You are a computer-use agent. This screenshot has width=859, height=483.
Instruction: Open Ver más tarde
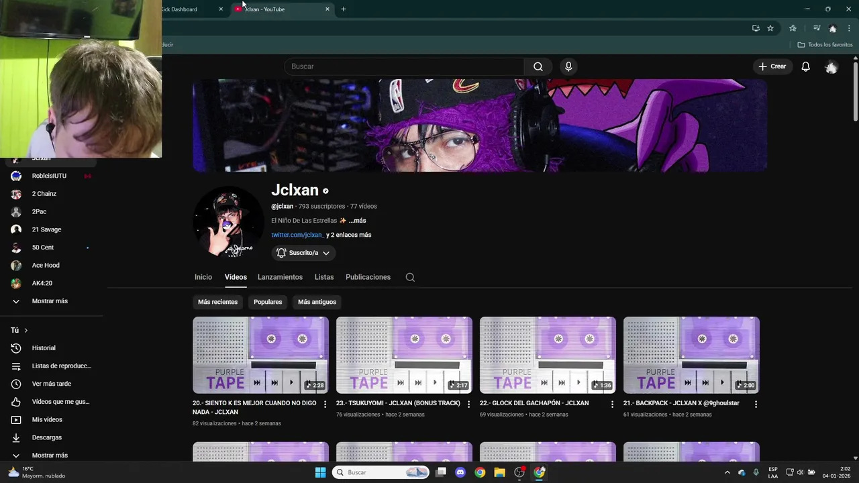(51, 384)
